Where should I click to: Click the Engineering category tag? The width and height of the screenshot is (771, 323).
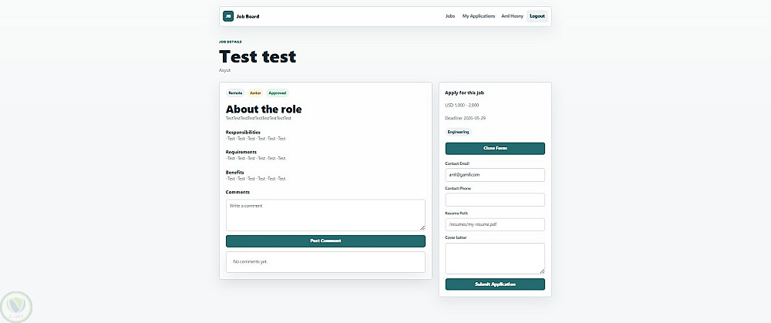[x=459, y=132]
